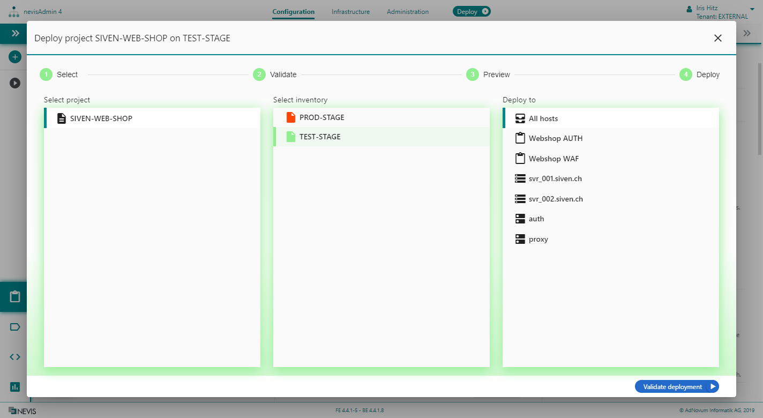Select host svr_002.siven.ch
The height and width of the screenshot is (418, 763).
click(611, 199)
